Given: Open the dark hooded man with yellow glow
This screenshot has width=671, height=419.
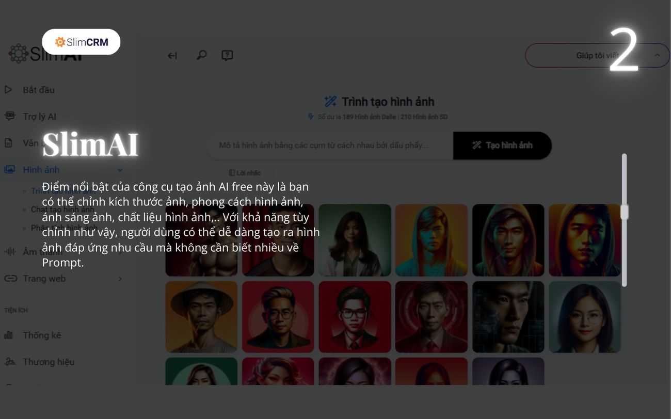Looking at the screenshot, I should 508,240.
